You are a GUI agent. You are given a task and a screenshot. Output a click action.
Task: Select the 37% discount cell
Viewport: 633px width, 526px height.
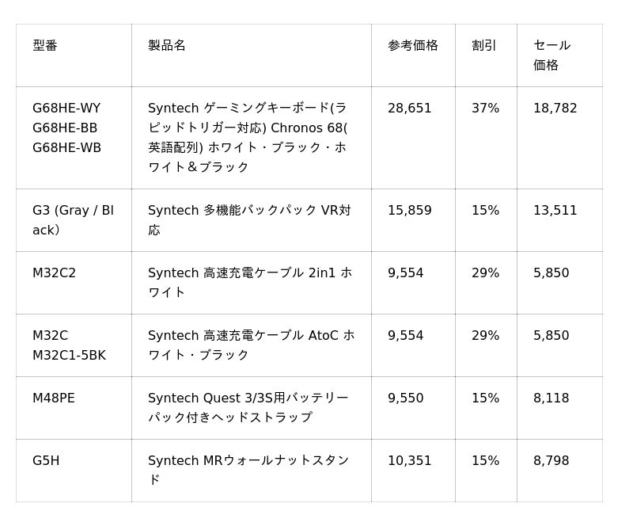coord(485,109)
